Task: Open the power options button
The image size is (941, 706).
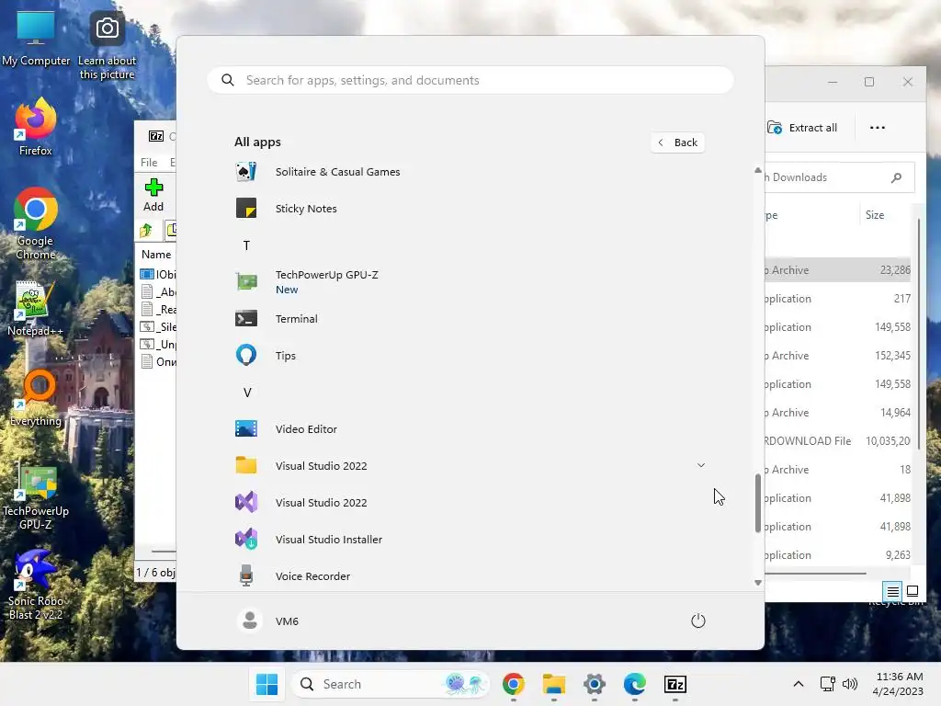Action: point(698,621)
